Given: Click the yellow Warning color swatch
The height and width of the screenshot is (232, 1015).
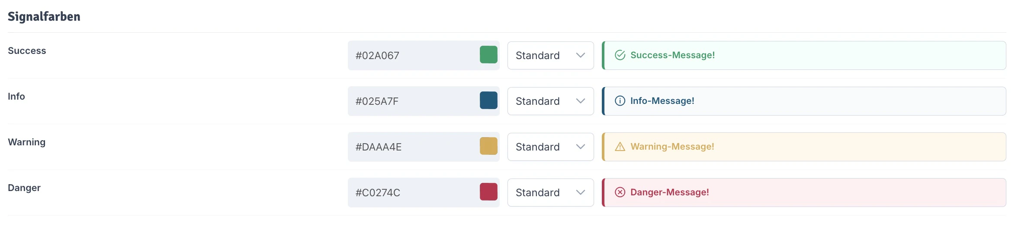Looking at the screenshot, I should pyautogui.click(x=488, y=146).
